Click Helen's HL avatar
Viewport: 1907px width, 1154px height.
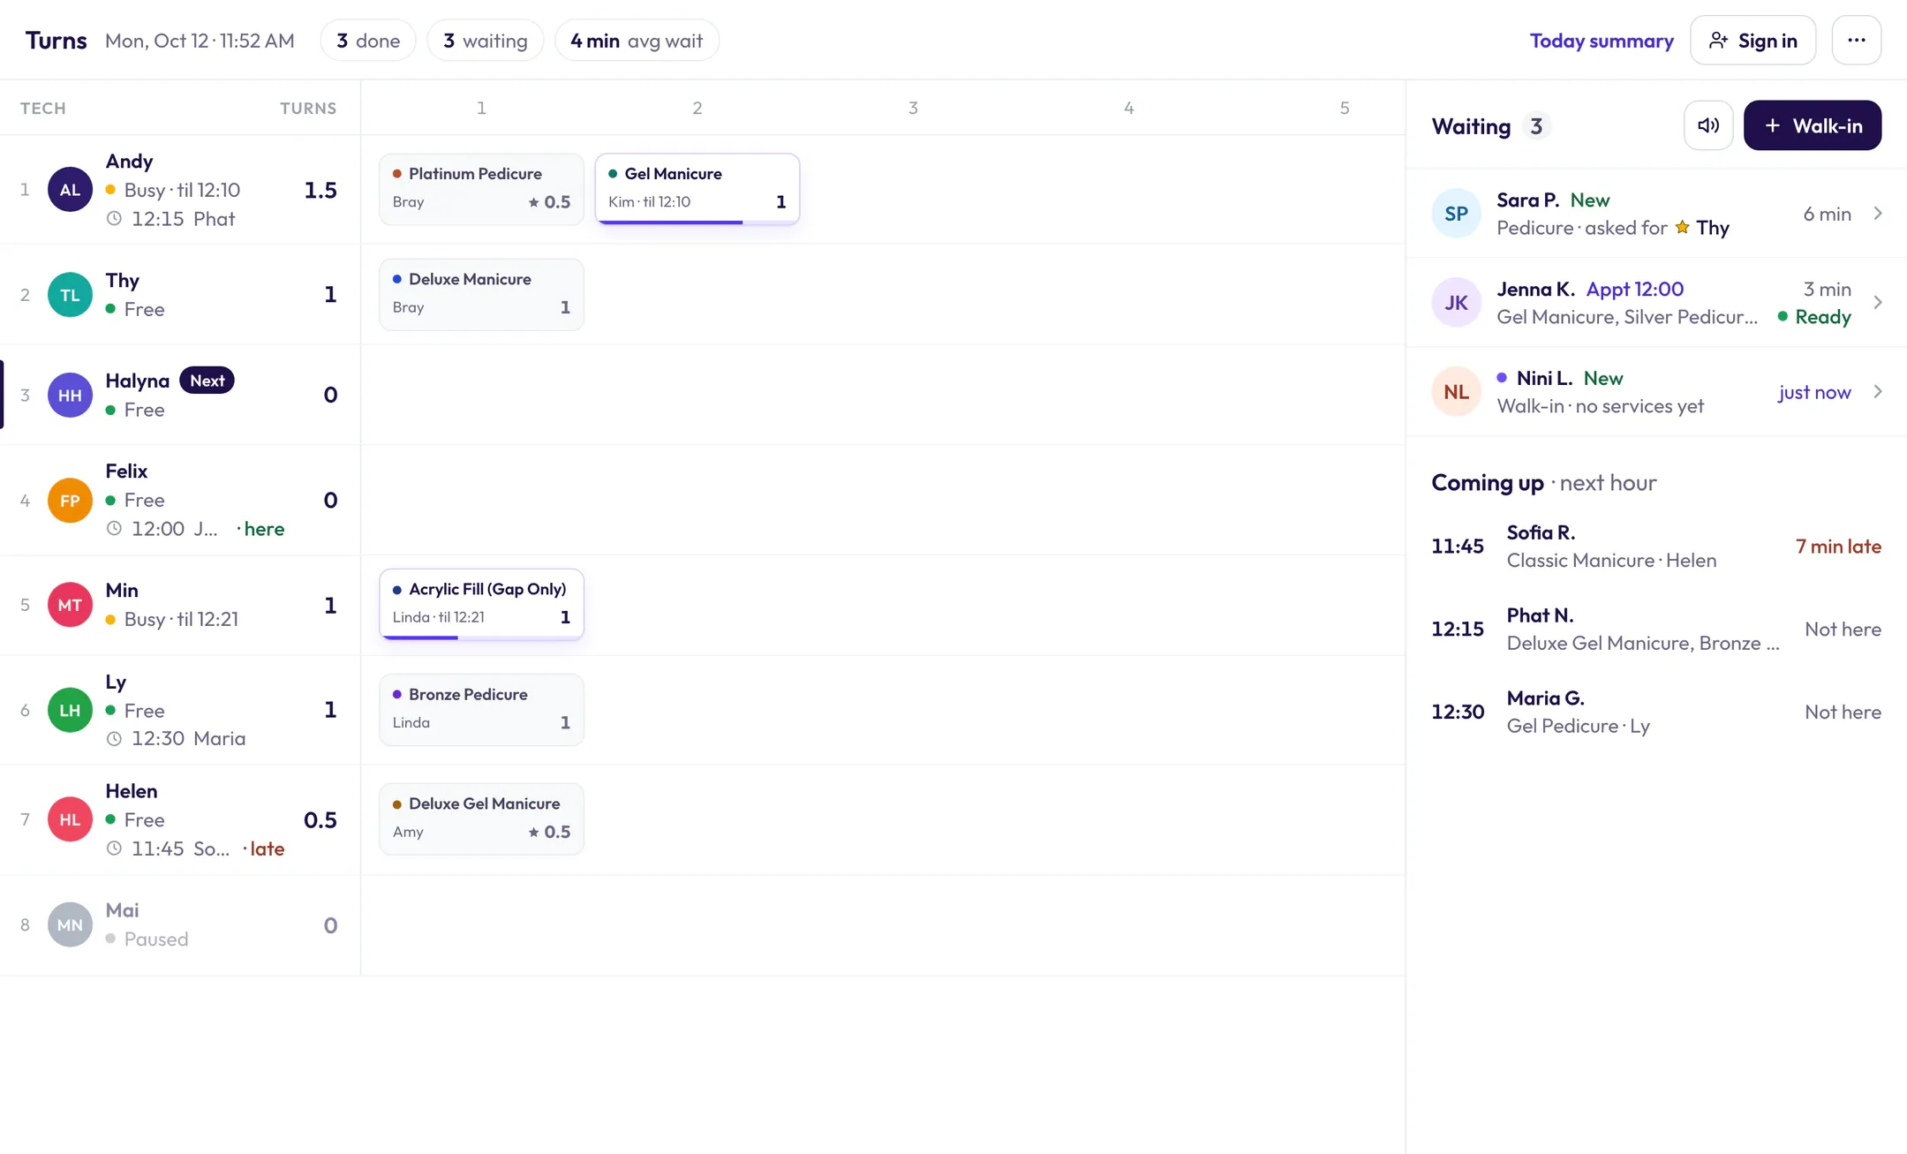[x=70, y=819]
